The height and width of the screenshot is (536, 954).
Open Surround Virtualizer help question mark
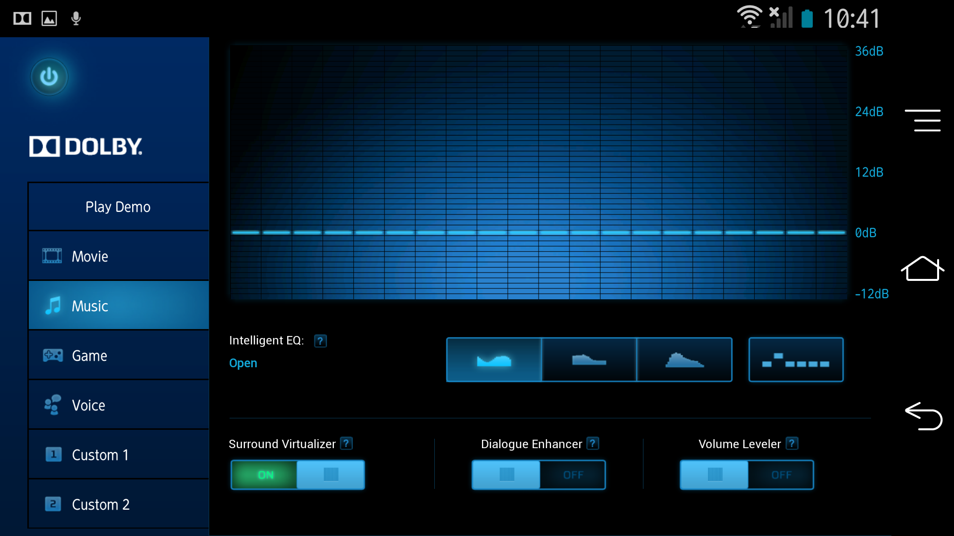click(346, 443)
